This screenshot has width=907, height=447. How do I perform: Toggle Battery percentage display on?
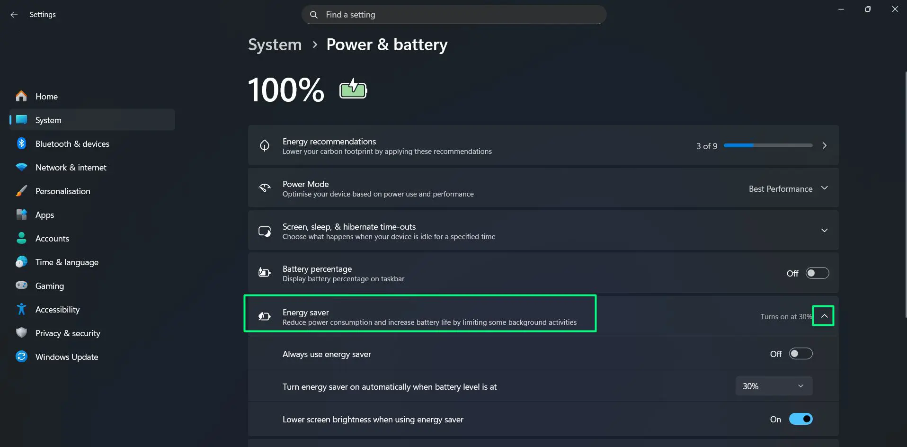click(818, 273)
